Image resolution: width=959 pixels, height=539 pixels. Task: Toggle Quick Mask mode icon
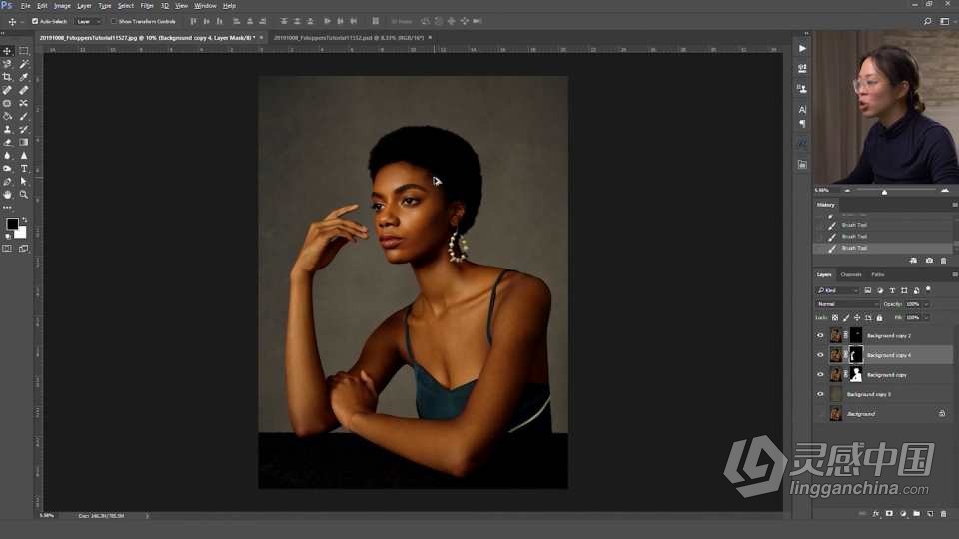[7, 249]
